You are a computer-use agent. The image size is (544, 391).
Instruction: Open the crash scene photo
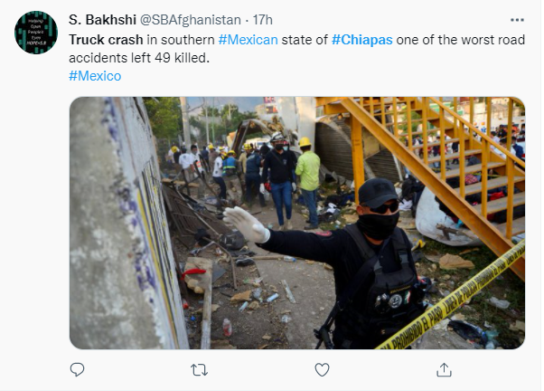pyautogui.click(x=297, y=223)
